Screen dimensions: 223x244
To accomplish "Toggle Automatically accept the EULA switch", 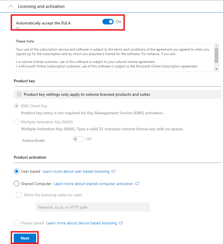I will pos(108,22).
